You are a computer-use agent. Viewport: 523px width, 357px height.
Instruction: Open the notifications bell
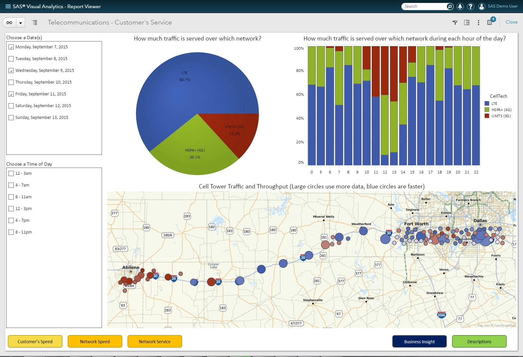point(460,7)
